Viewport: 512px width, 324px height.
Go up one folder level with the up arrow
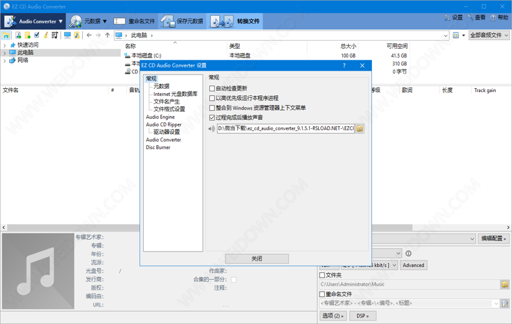(x=108, y=35)
